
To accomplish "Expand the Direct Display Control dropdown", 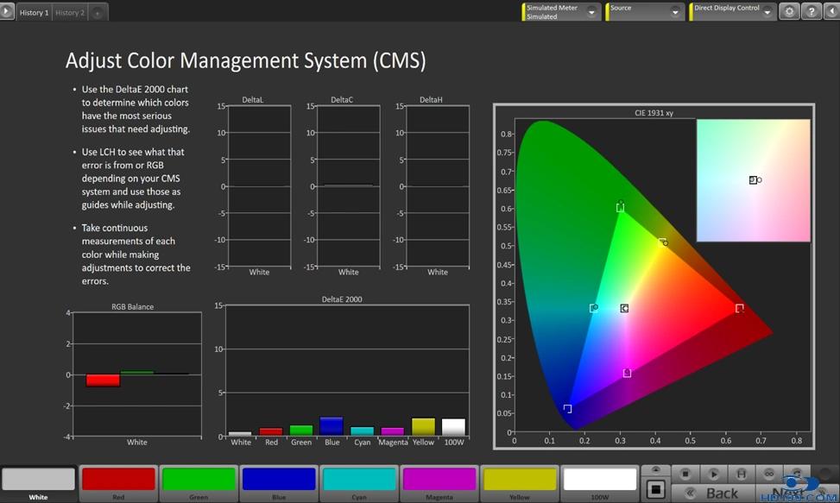I will tap(767, 12).
